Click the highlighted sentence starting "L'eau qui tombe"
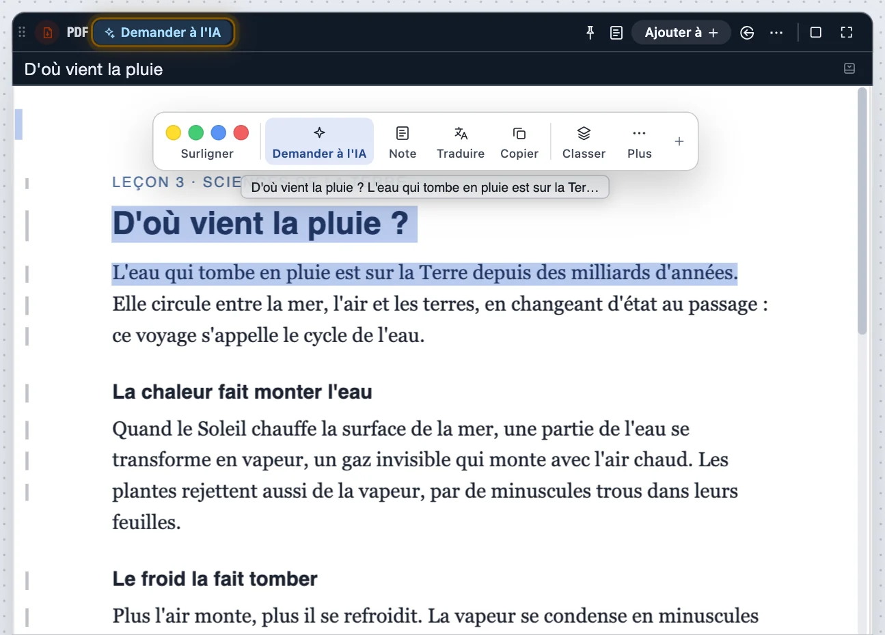The image size is (885, 635). coord(425,273)
